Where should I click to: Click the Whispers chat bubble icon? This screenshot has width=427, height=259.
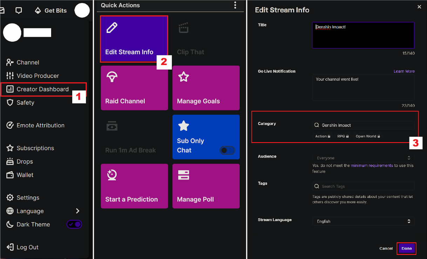(x=19, y=11)
